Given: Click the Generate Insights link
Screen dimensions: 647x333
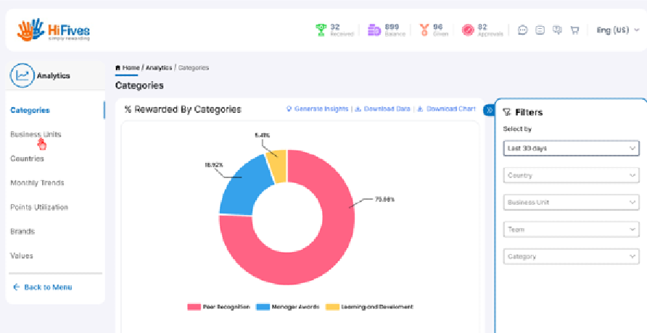Looking at the screenshot, I should (x=318, y=109).
